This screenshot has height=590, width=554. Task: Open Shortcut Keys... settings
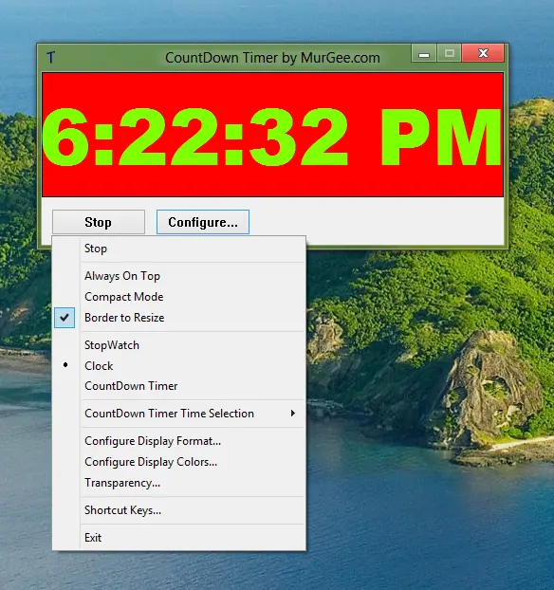click(178, 510)
